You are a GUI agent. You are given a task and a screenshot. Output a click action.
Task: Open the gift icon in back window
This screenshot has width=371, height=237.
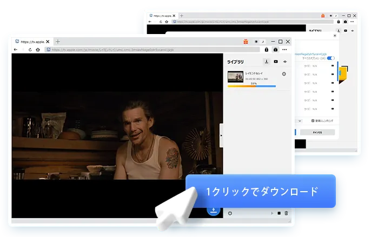pos(323,16)
